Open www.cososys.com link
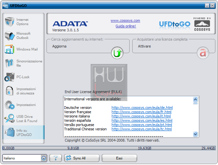The width and height of the screenshot is (218, 165). pyautogui.click(x=125, y=20)
